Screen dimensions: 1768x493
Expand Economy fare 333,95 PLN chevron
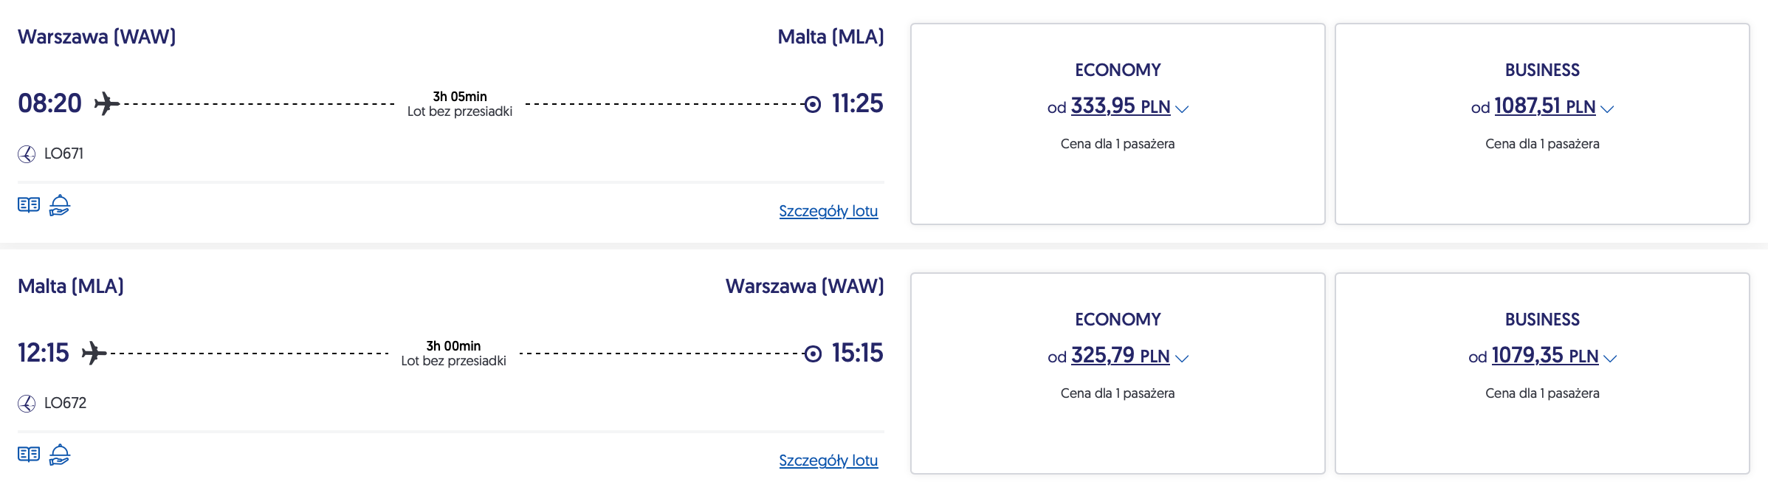[x=1182, y=109]
